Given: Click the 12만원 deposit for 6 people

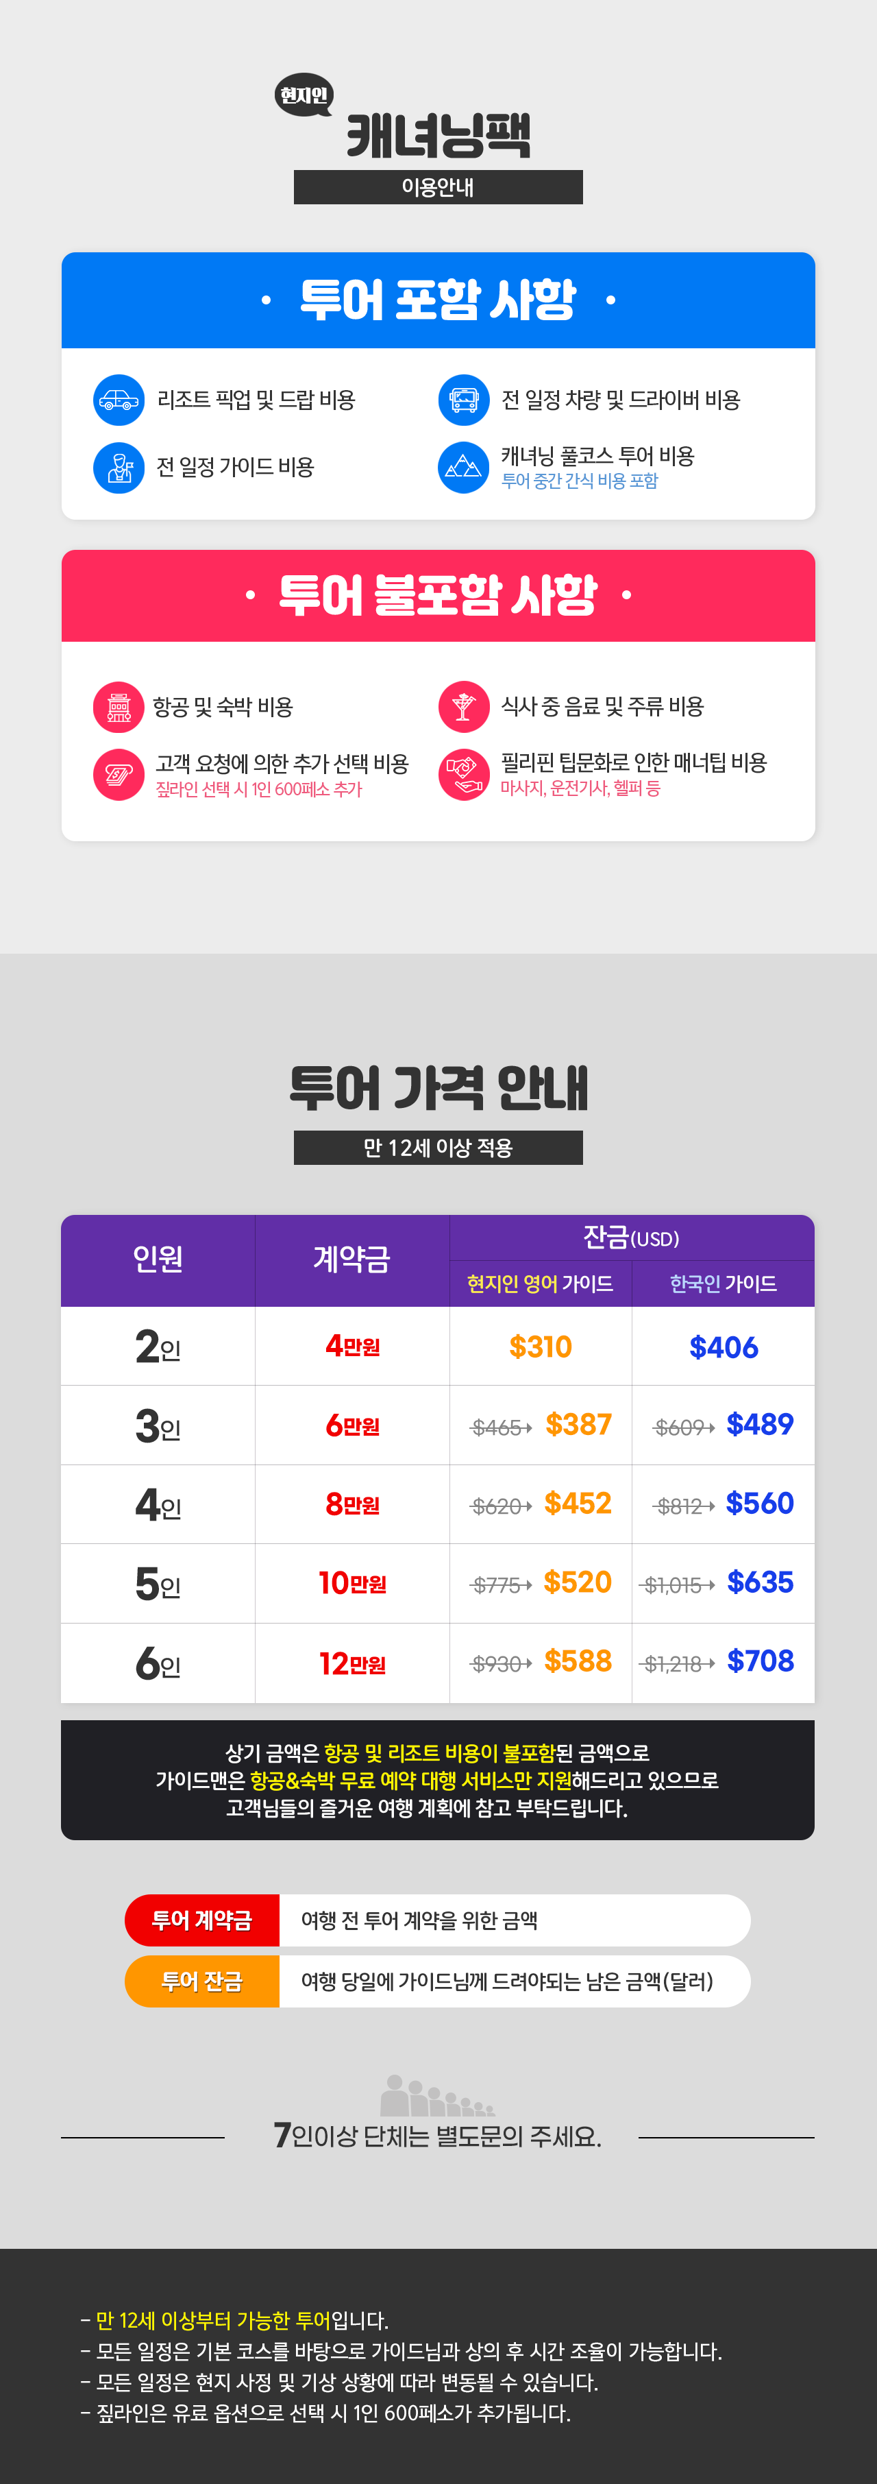Looking at the screenshot, I should [351, 1663].
